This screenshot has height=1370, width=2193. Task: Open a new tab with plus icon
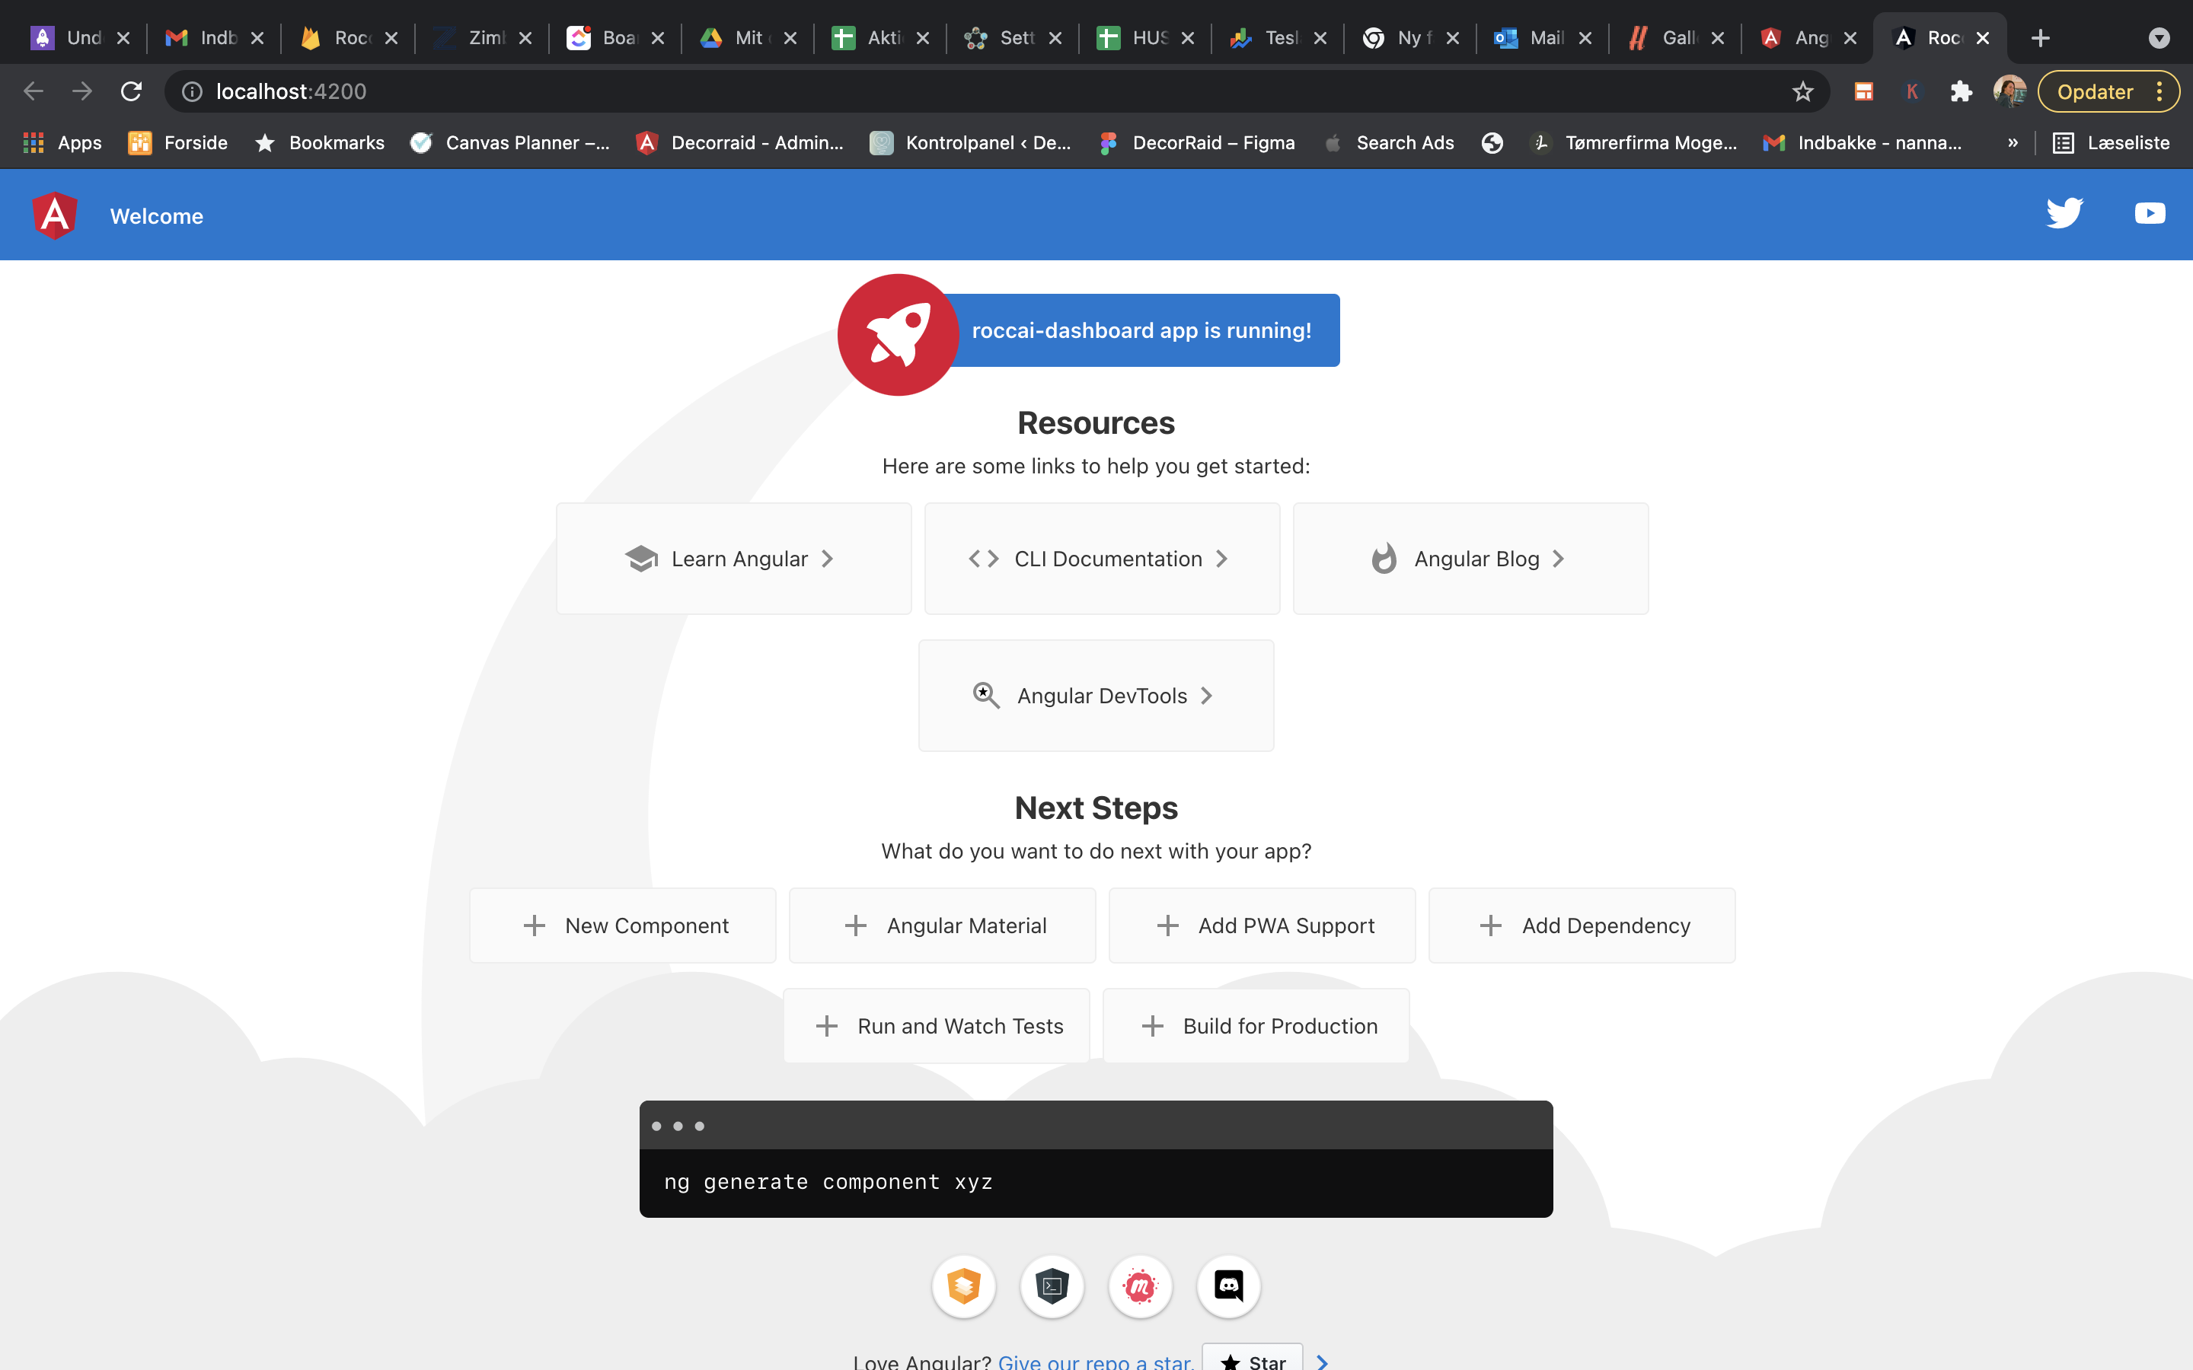(x=2040, y=38)
